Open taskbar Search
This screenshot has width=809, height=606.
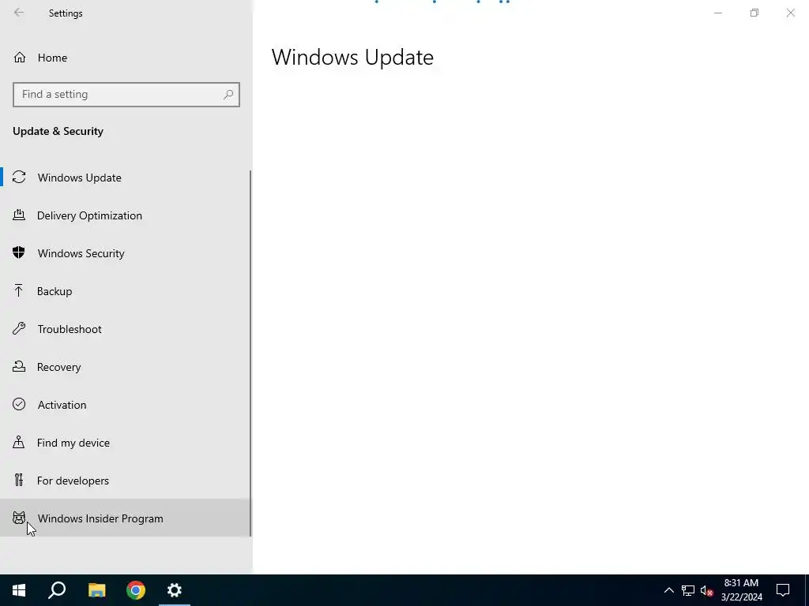[57, 590]
